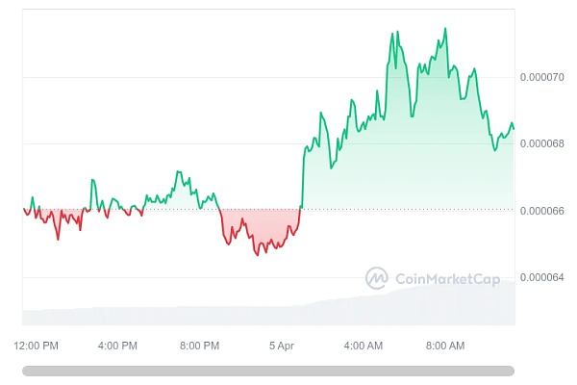Viewport: 577px width, 385px height.
Task: Click the green shaded area under the peak
Action: [414, 144]
